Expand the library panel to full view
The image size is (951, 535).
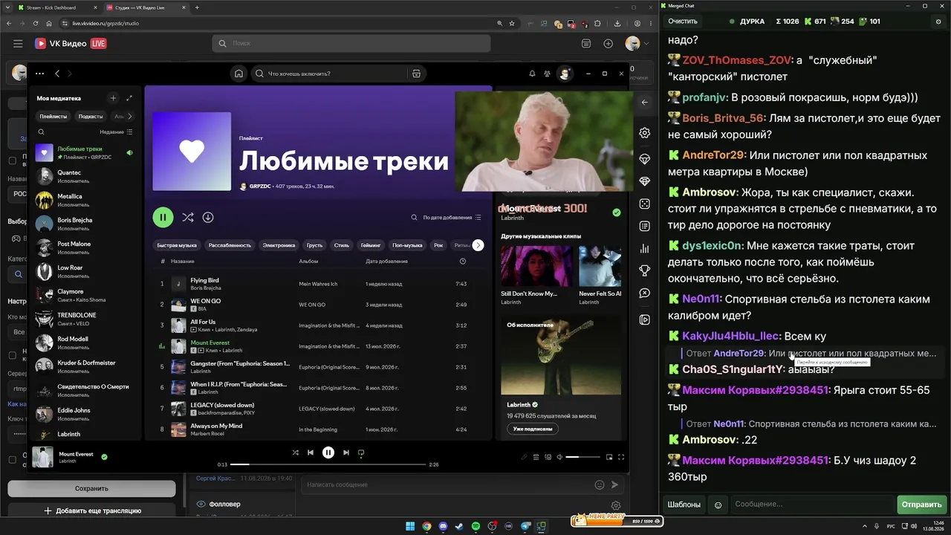coord(129,98)
